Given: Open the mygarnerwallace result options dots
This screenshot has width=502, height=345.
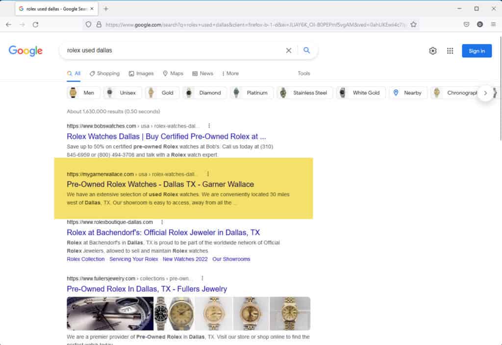Looking at the screenshot, I should click(208, 174).
